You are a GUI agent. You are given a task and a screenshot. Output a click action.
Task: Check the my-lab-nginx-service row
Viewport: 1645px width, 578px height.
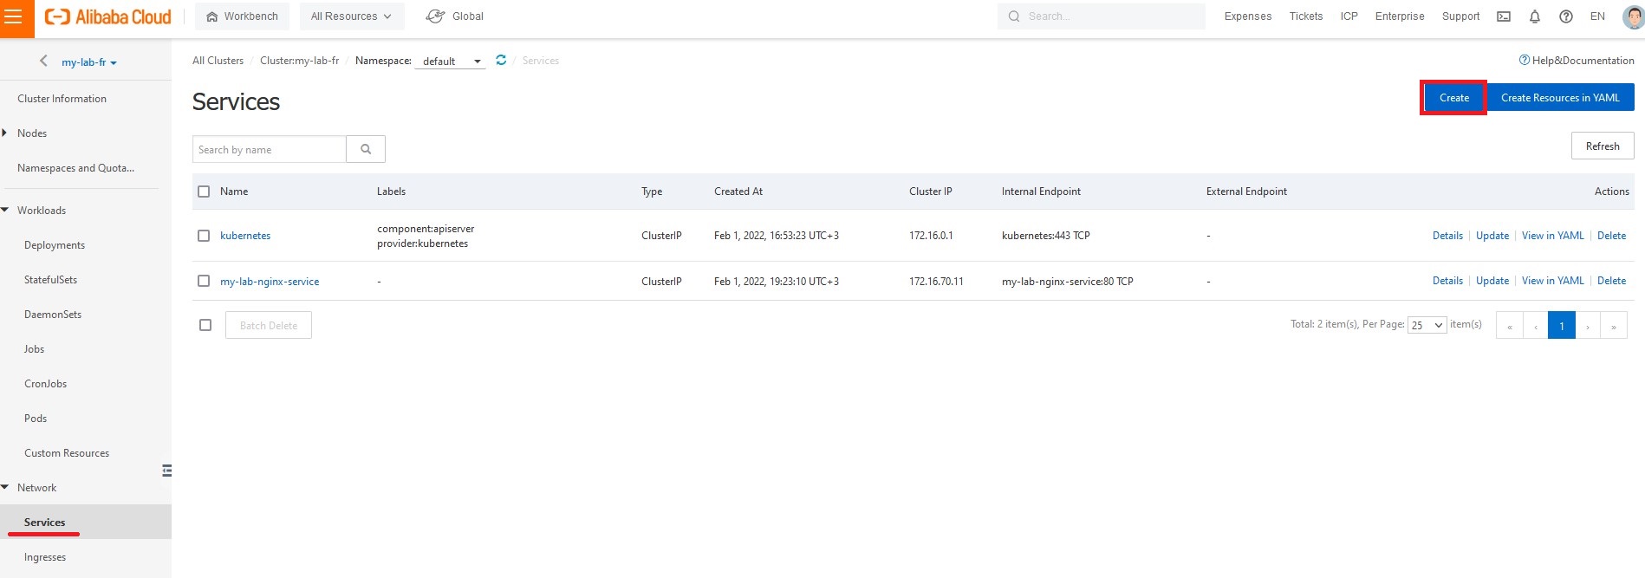tap(204, 281)
